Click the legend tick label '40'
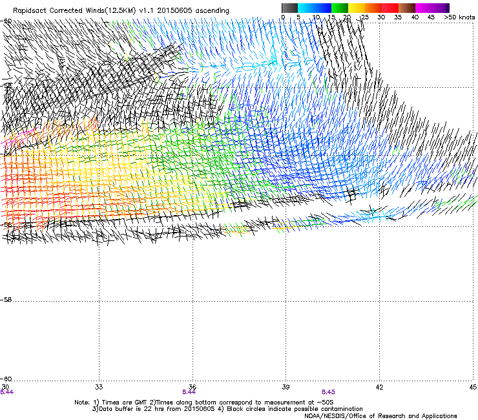The width and height of the screenshot is (478, 420). [x=415, y=17]
